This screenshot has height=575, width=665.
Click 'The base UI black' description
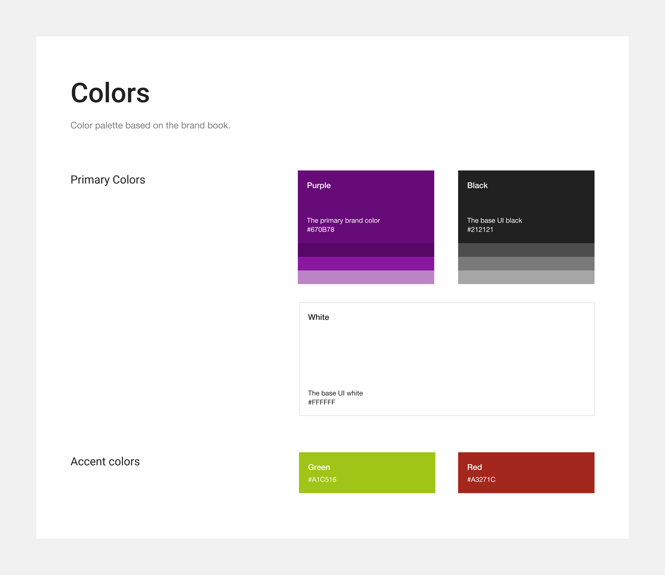494,220
